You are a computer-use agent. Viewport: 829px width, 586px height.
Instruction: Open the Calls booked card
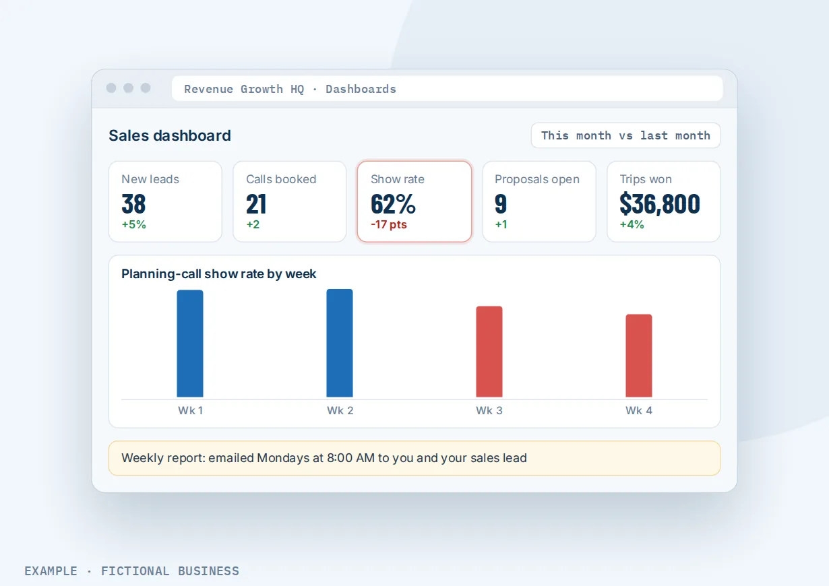pos(290,201)
